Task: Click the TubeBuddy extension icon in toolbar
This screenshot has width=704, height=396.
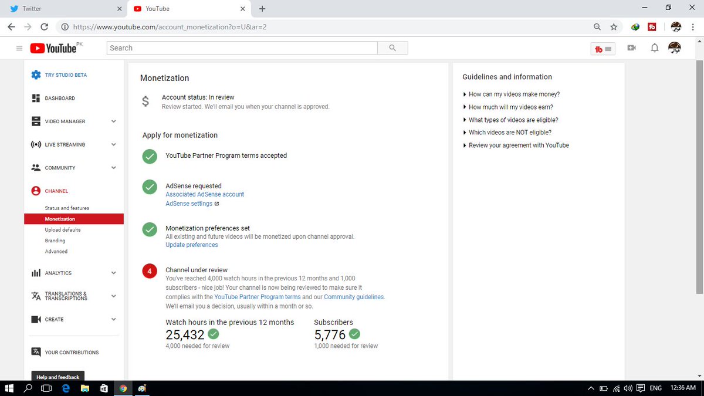Action: [x=652, y=27]
